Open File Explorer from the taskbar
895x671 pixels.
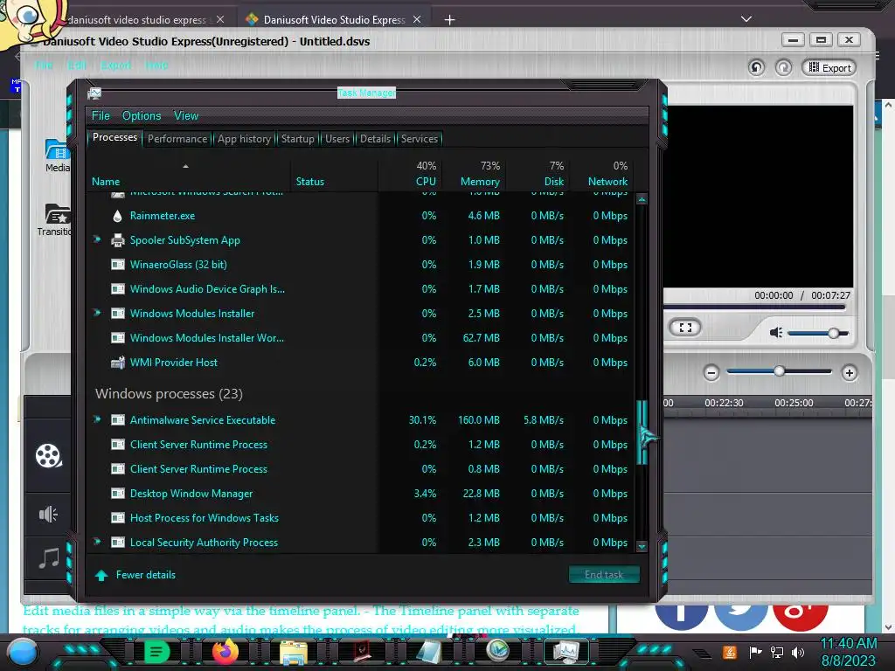(294, 652)
